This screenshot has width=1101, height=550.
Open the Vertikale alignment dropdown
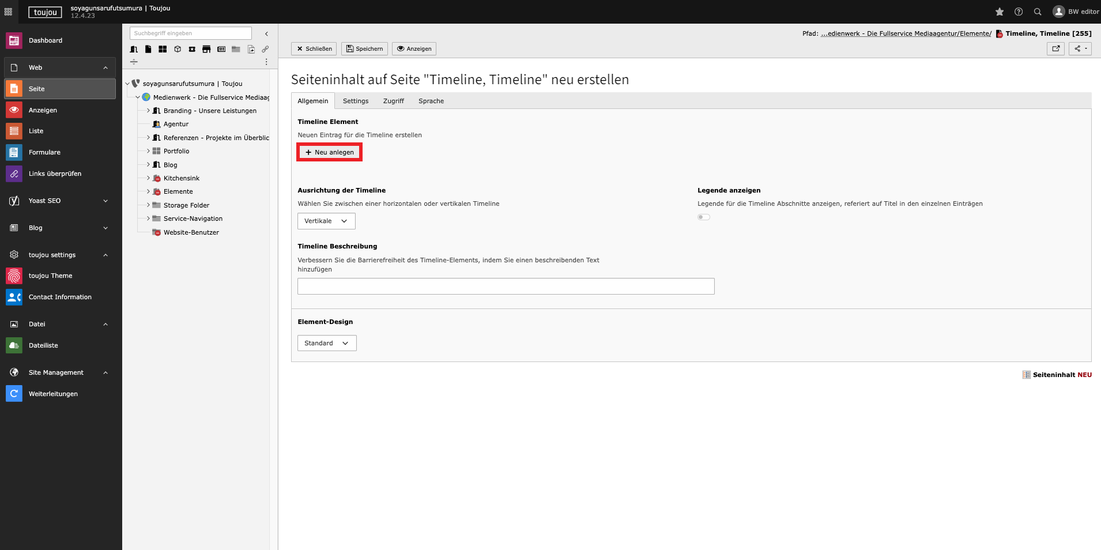[326, 221]
